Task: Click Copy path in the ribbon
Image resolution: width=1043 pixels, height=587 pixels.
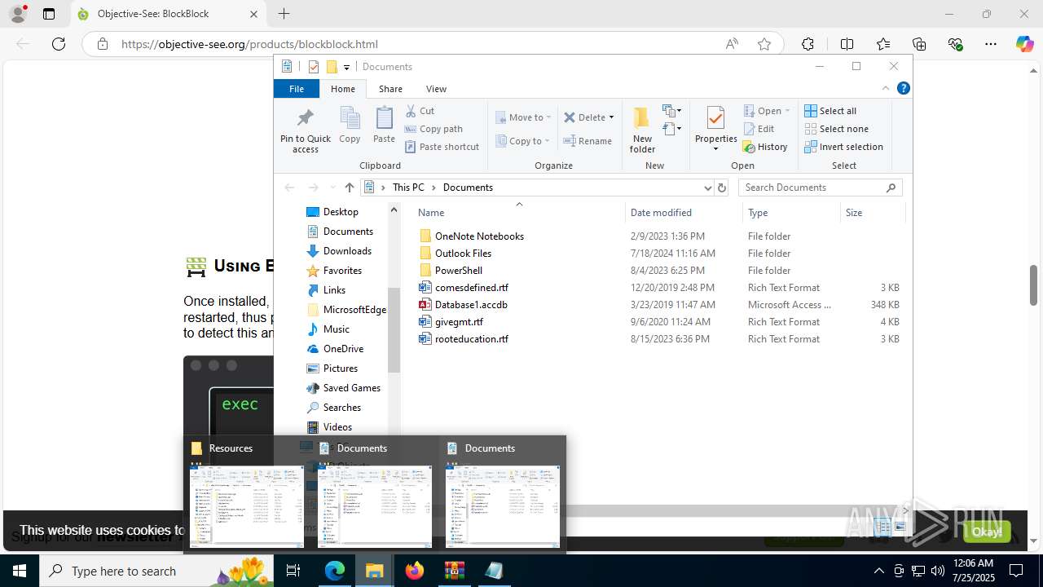Action: [x=433, y=129]
